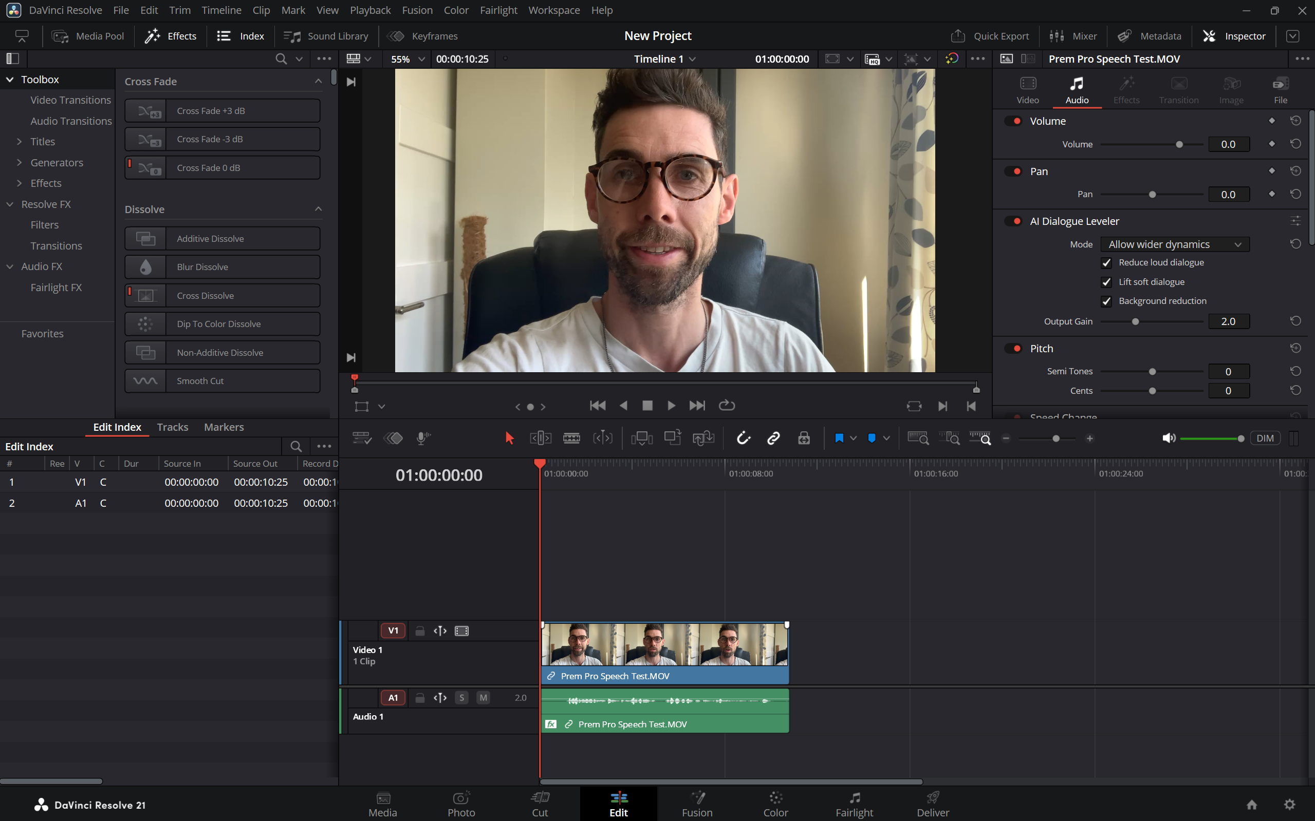Screen dimensions: 1315x821
Task: Toggle the Loop playback icon
Action: (x=727, y=406)
